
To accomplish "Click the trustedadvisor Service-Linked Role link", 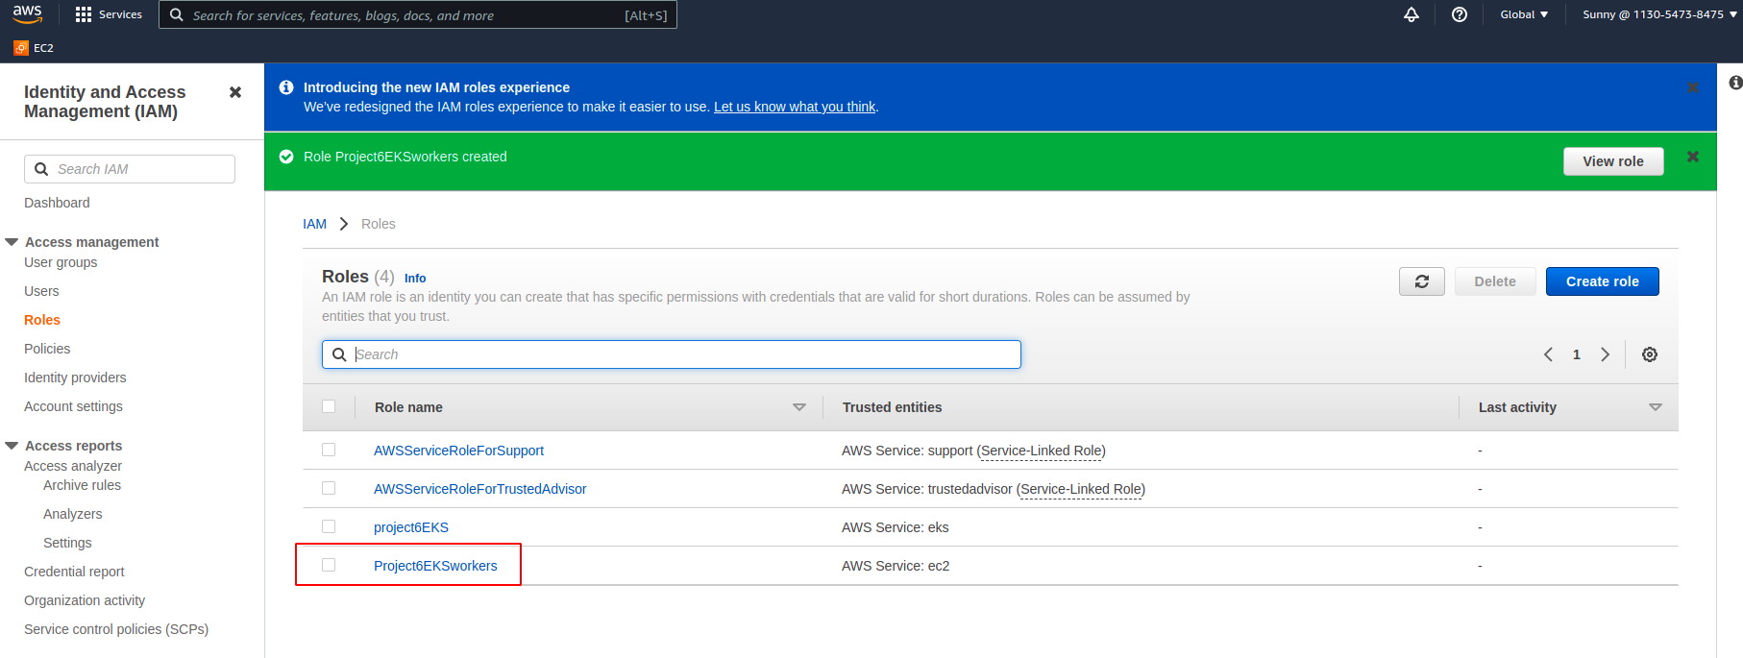I will point(1081,489).
